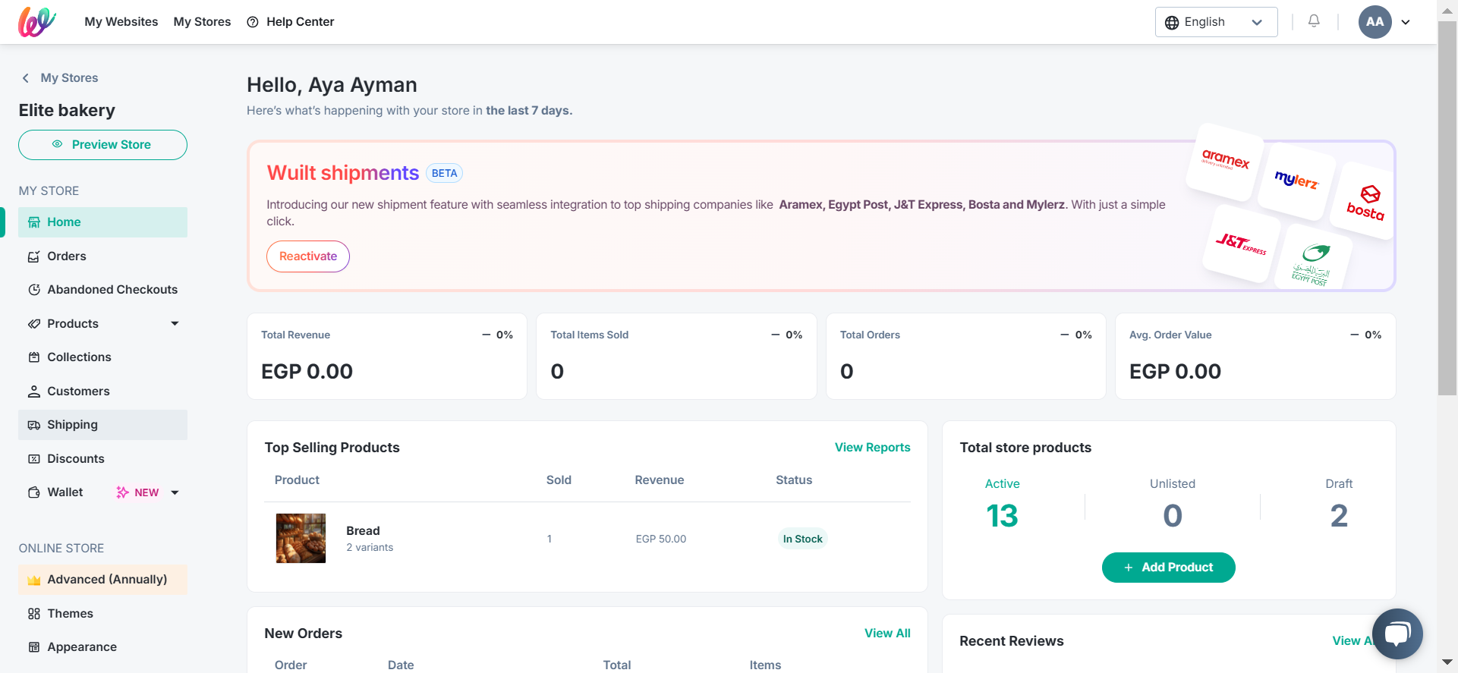Click the Collections icon in sidebar
The image size is (1458, 673).
34,357
